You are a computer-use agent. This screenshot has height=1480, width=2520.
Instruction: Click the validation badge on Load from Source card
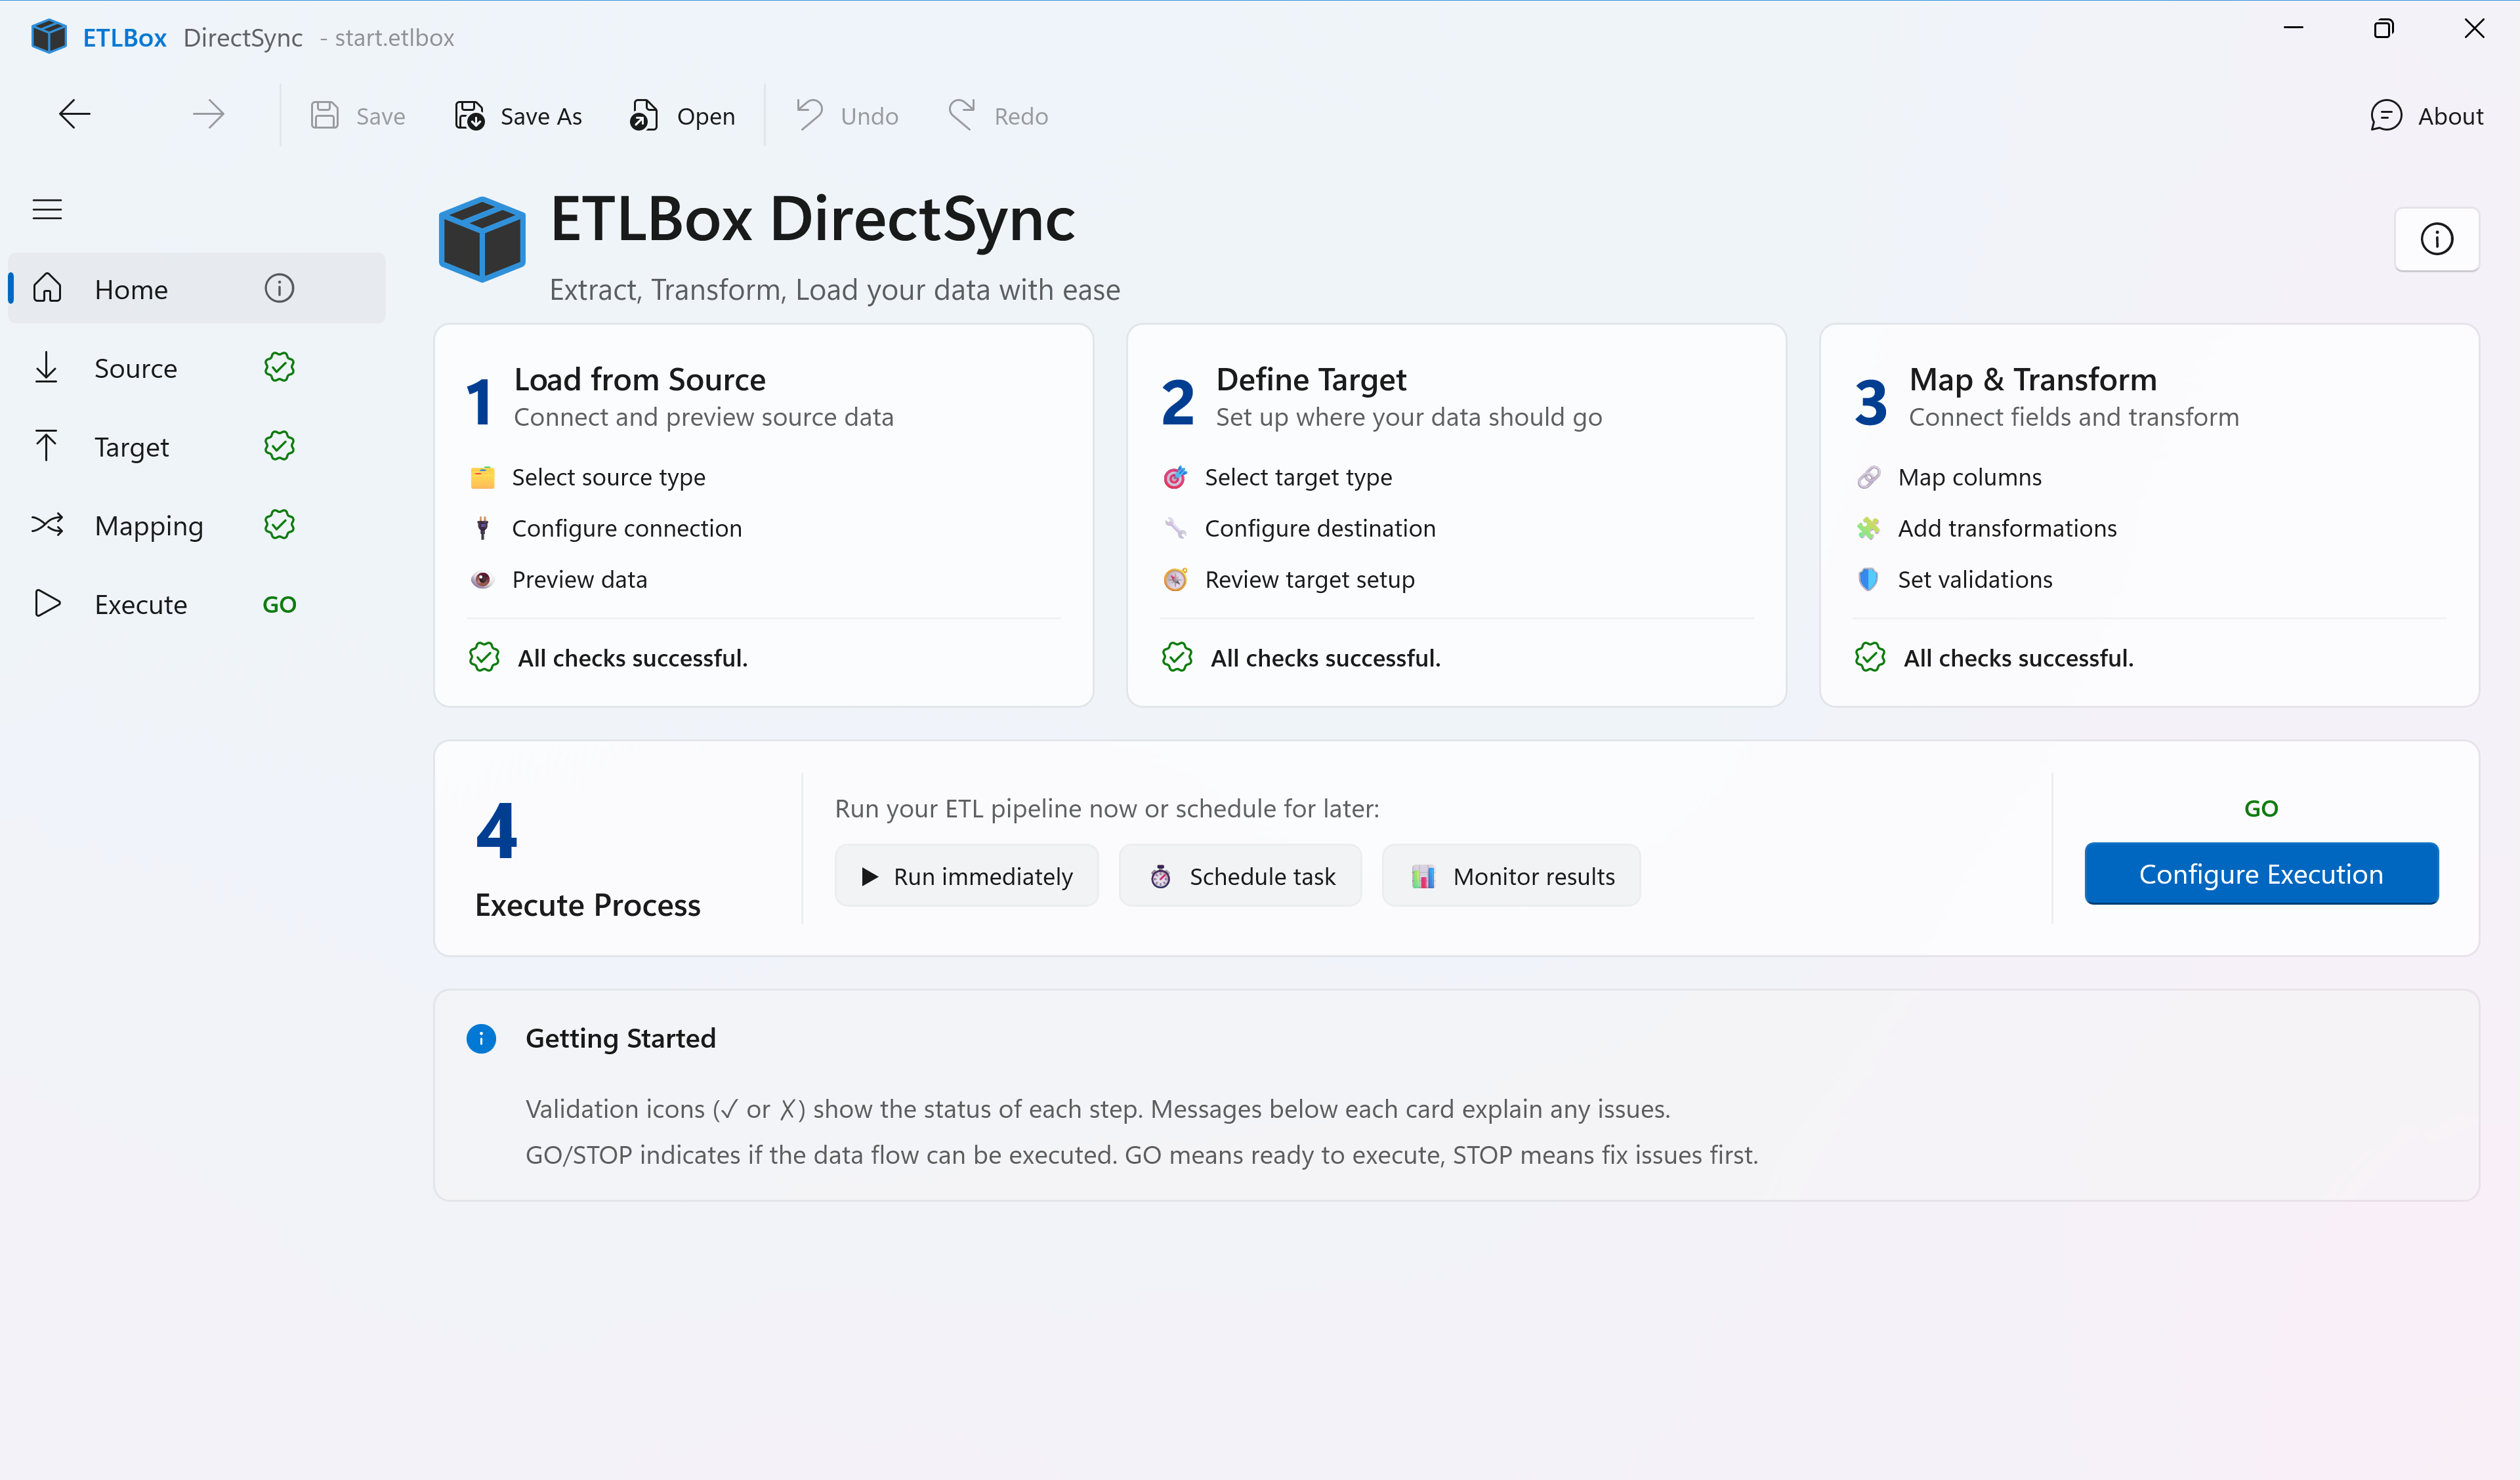[x=483, y=657]
